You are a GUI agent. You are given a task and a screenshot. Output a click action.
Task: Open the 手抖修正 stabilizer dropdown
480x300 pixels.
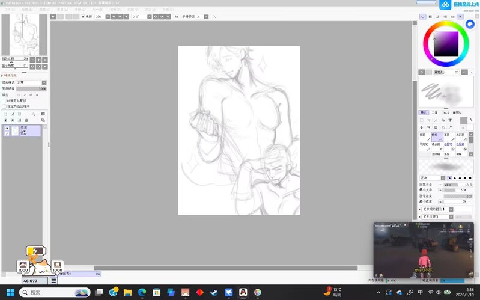pyautogui.click(x=206, y=17)
